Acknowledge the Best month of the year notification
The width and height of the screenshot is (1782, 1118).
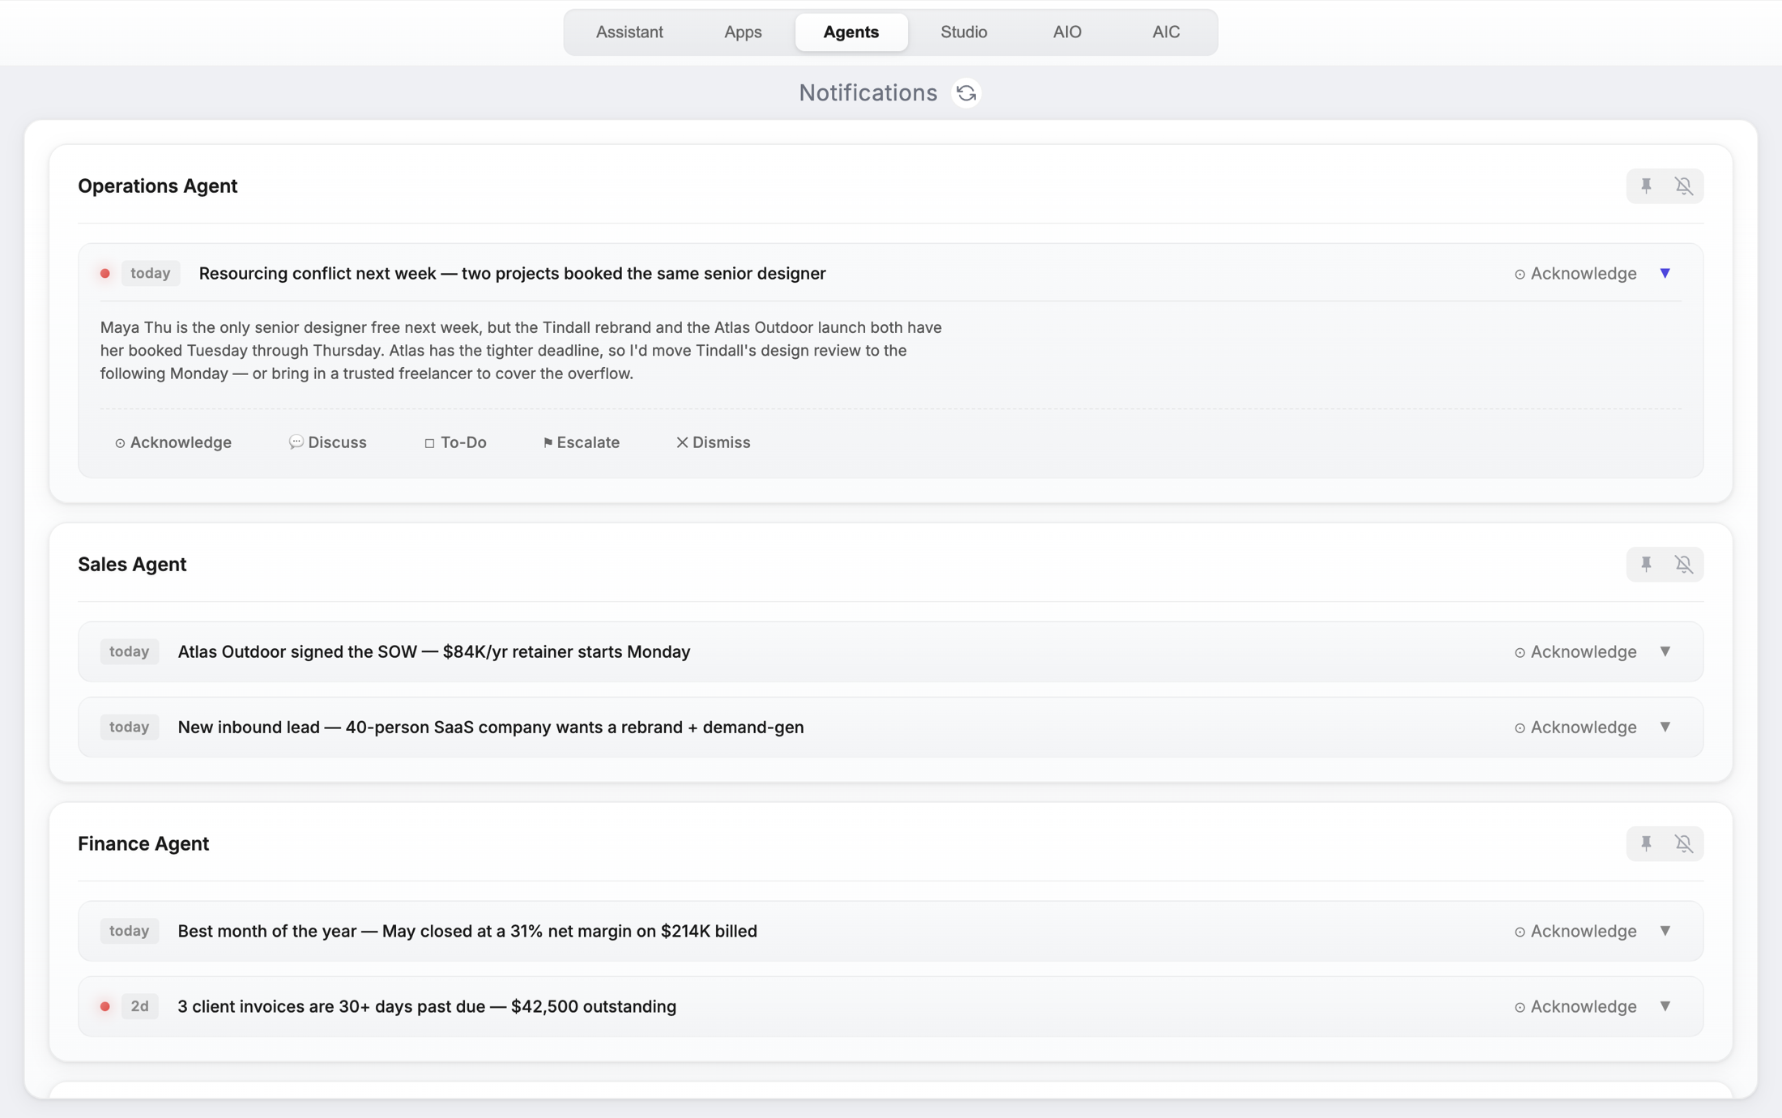(1575, 932)
